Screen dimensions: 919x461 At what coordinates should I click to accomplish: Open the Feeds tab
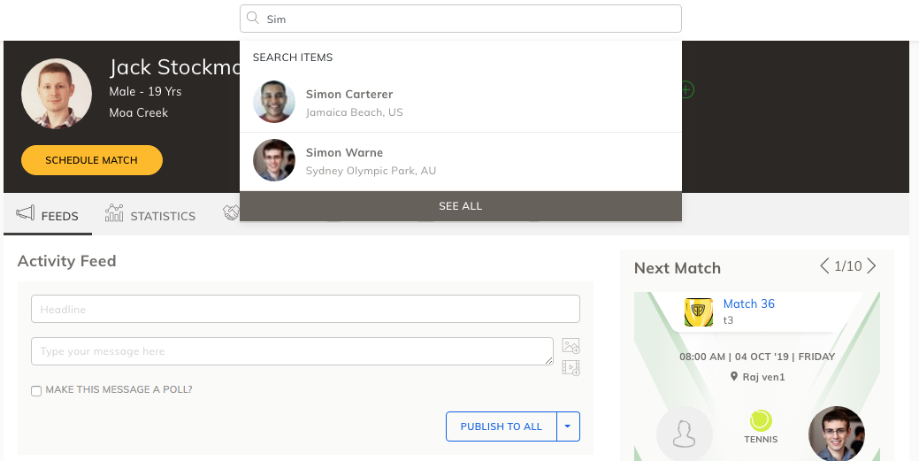pyautogui.click(x=48, y=215)
